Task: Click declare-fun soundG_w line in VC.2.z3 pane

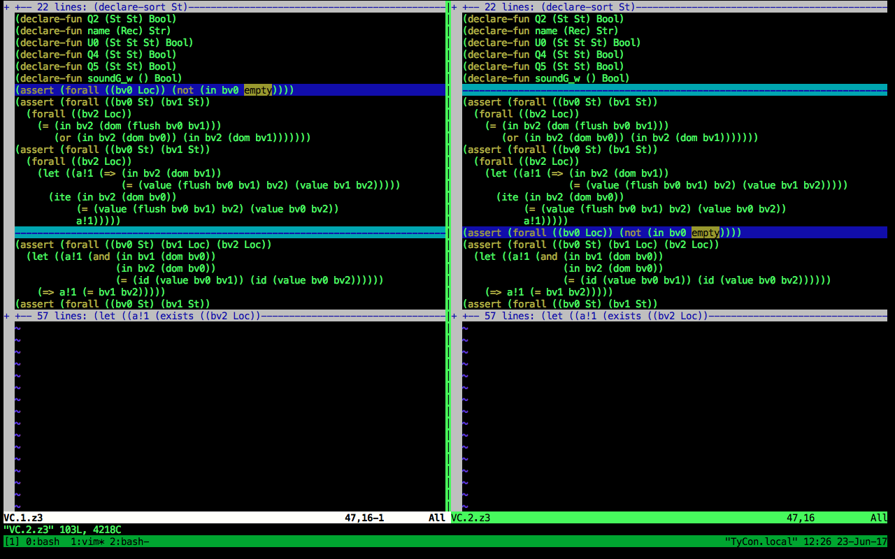Action: click(546, 78)
